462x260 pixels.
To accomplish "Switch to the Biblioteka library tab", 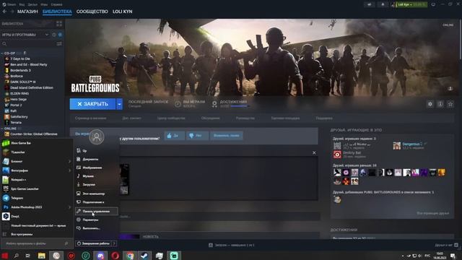I will tap(57, 12).
